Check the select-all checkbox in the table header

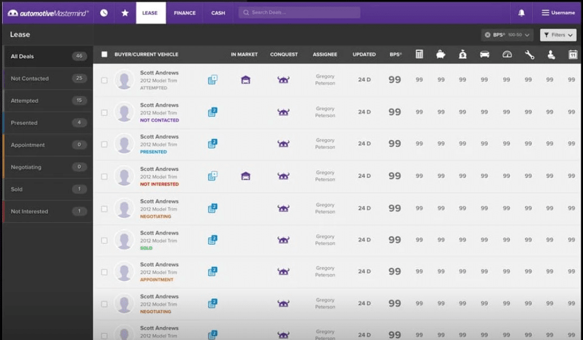pos(105,54)
